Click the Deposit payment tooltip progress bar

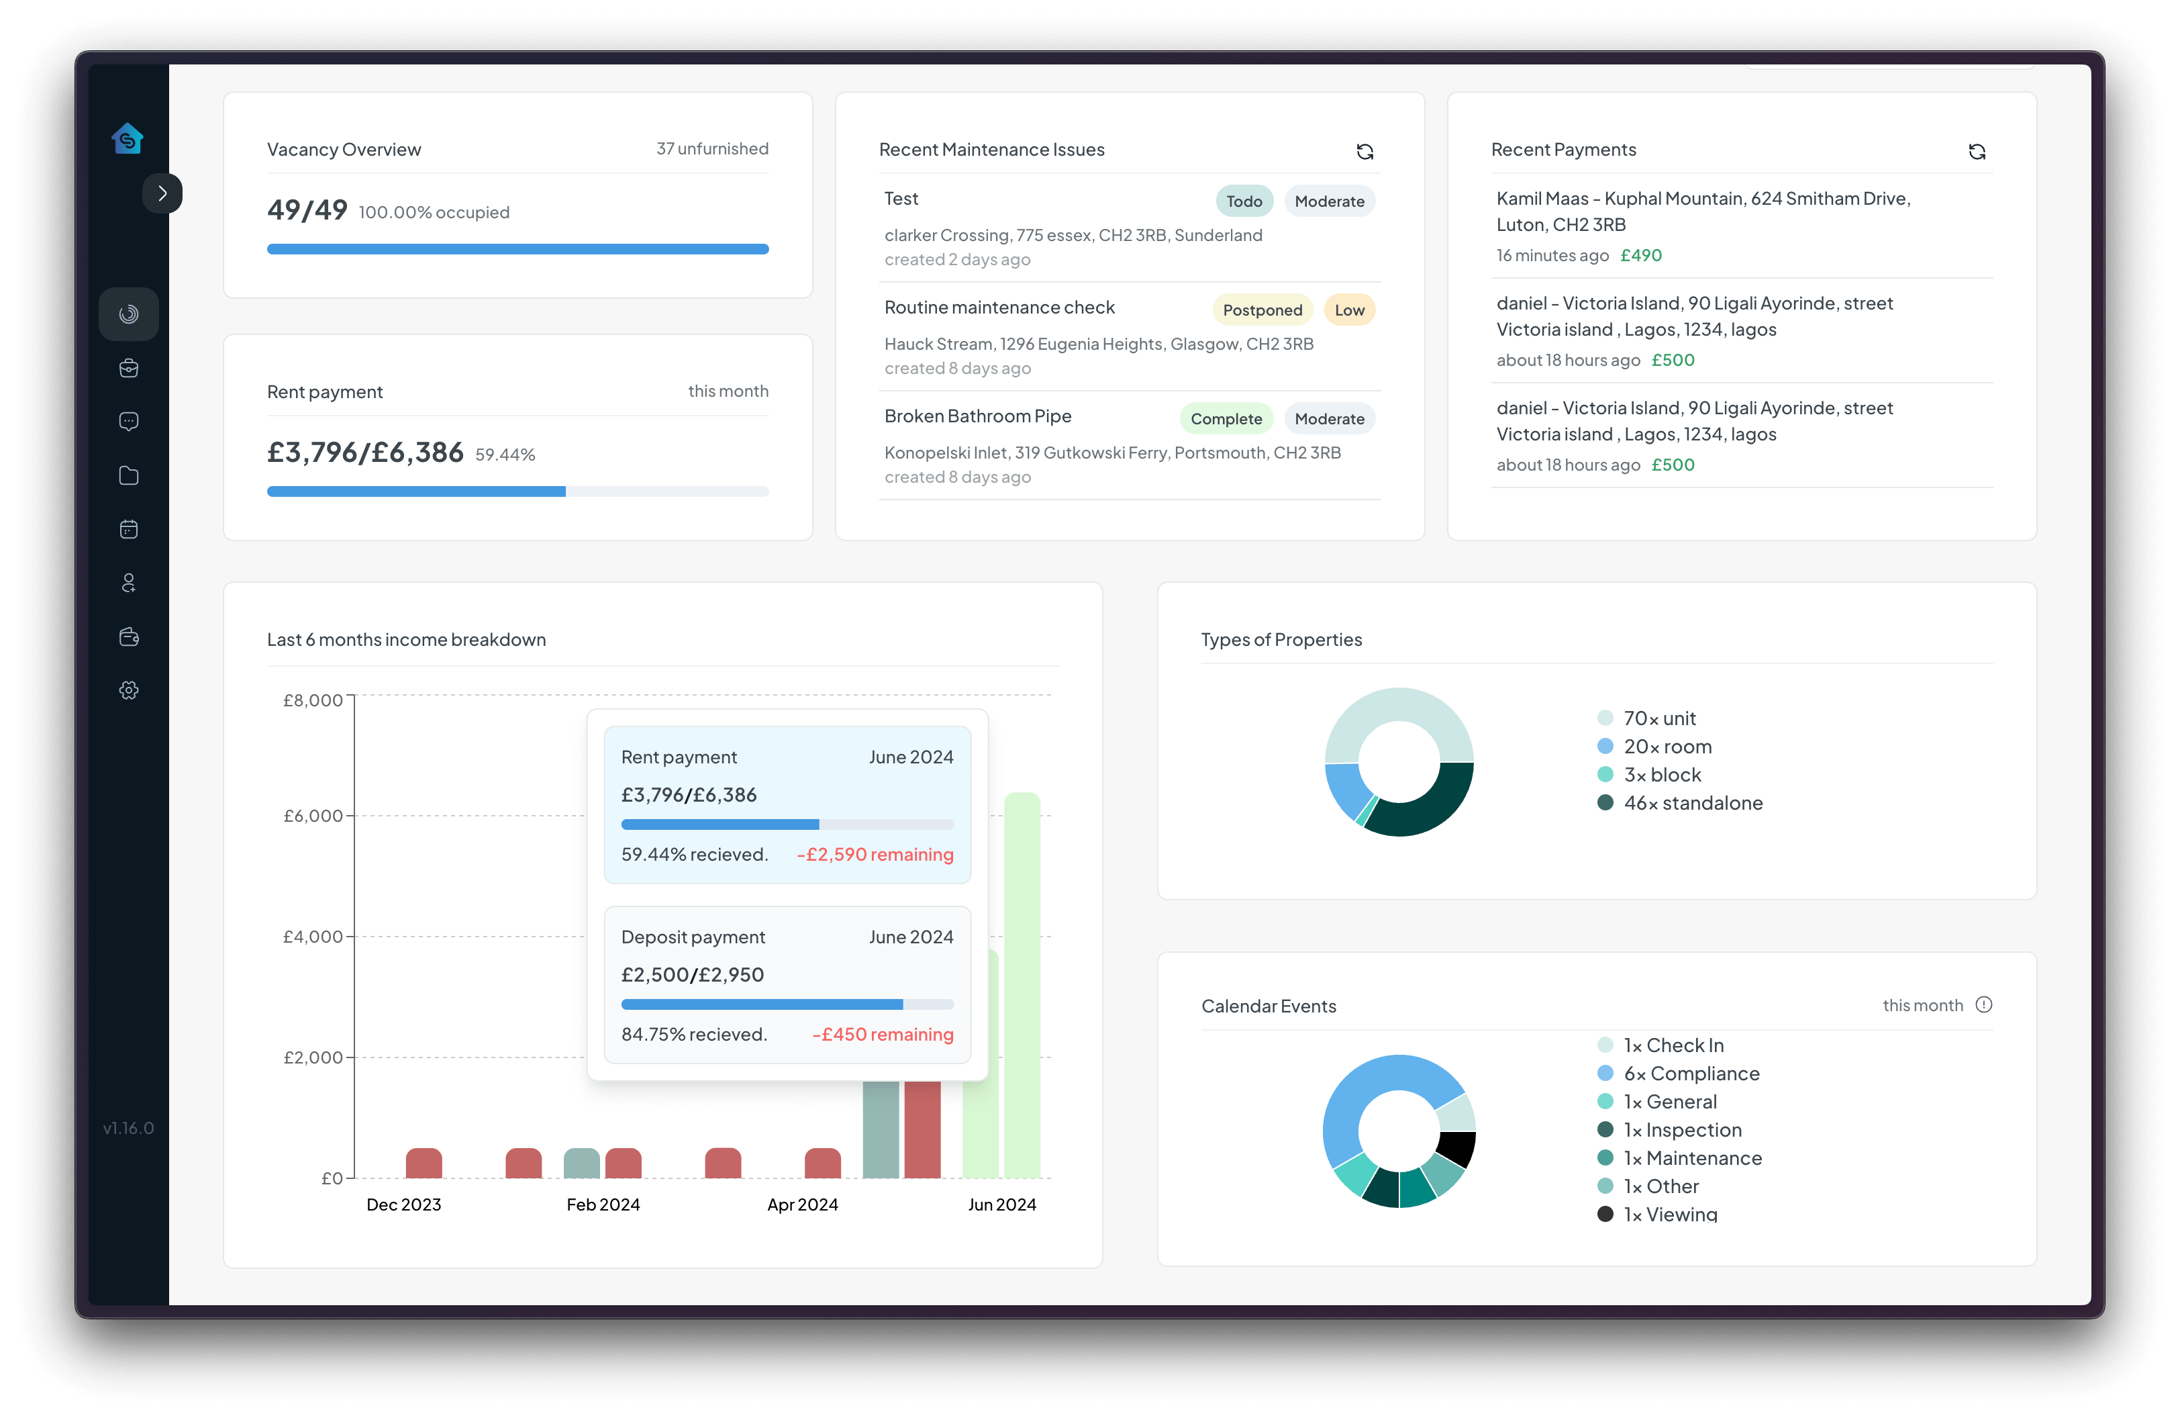coord(787,1005)
